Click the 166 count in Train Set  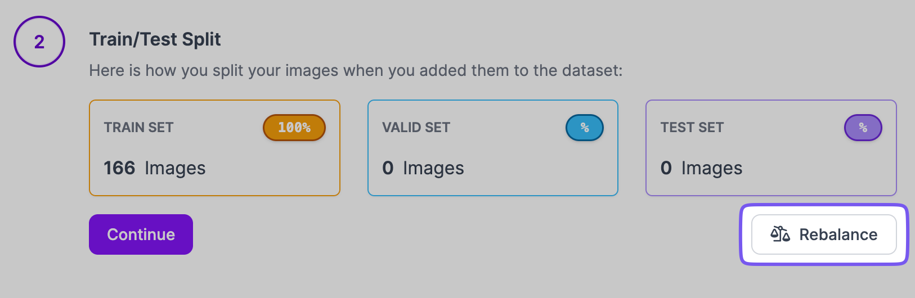click(119, 168)
